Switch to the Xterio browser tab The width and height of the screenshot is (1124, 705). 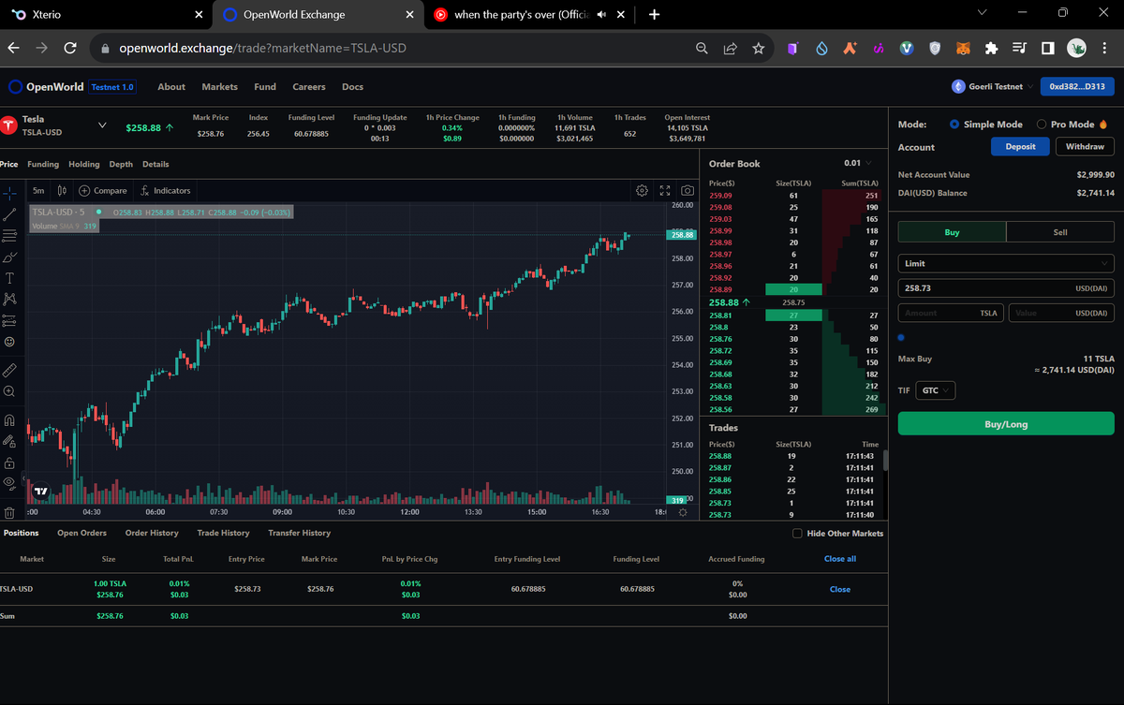[x=105, y=15]
